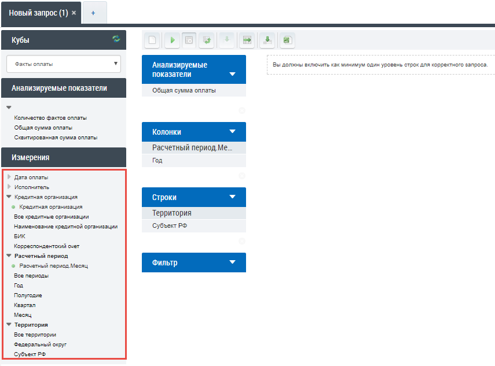Image resolution: width=495 pixels, height=366 pixels.
Task: Click the table with green arrow icon
Action: tap(247, 40)
